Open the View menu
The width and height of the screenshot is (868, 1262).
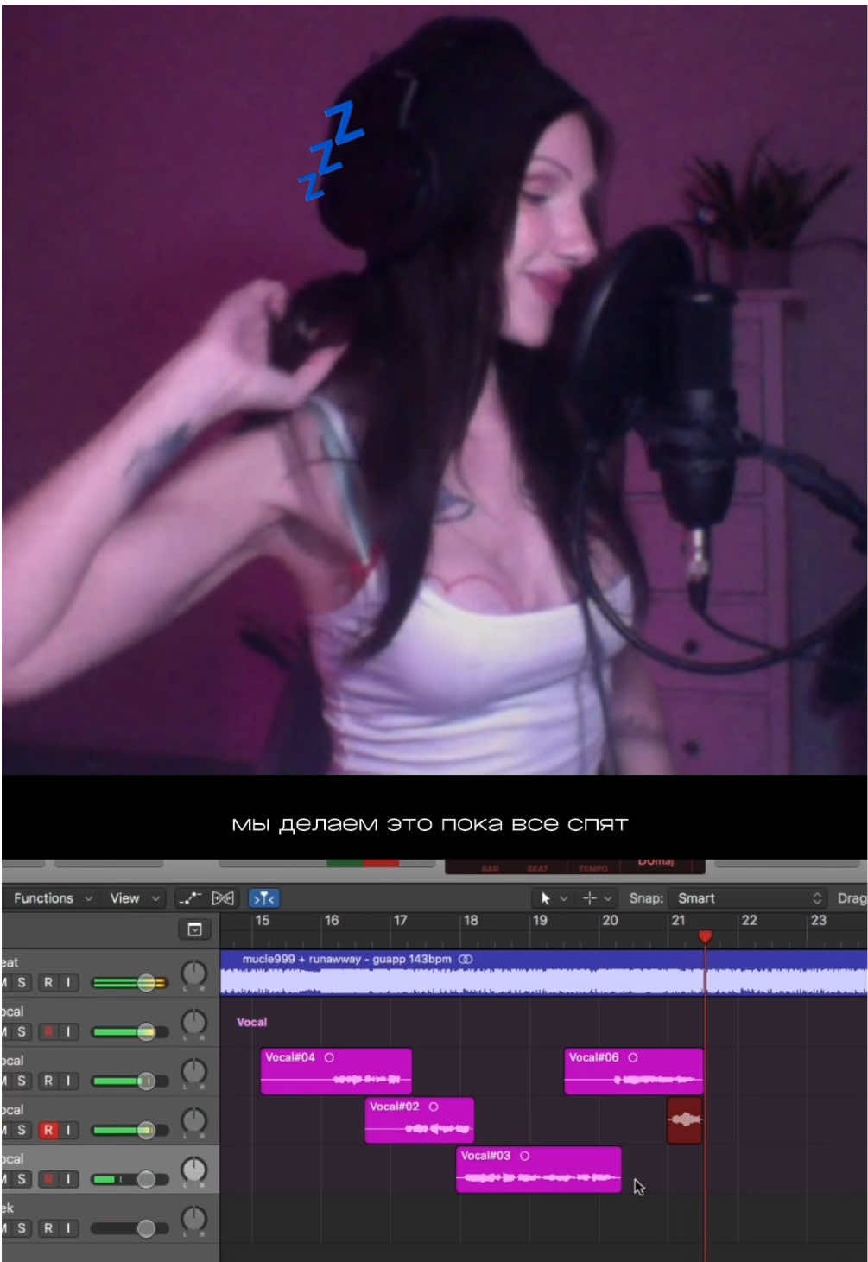(135, 898)
